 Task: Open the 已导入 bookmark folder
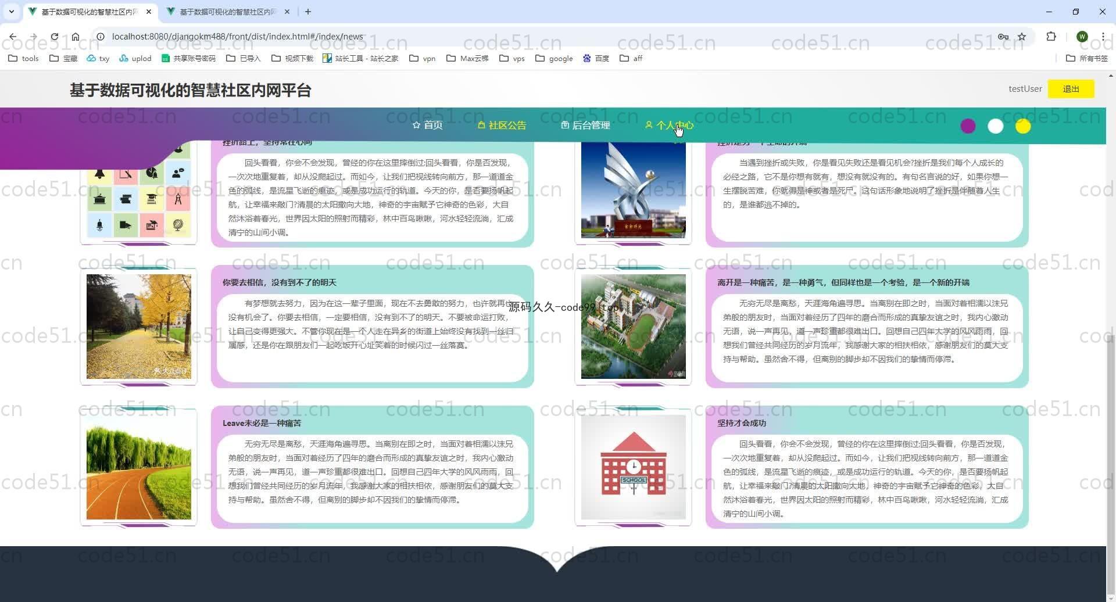[x=244, y=58]
